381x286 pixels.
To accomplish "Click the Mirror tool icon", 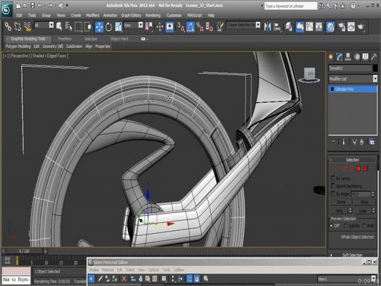I will 267,26.
